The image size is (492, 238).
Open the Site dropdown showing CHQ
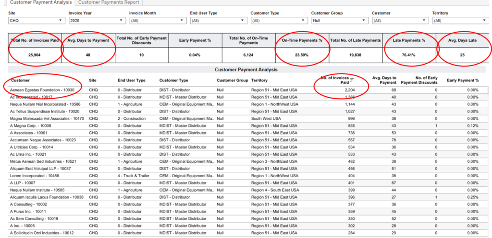tap(36, 21)
